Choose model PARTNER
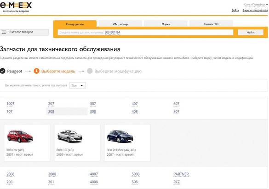Screen dimensions: 269x189 coord(181,174)
